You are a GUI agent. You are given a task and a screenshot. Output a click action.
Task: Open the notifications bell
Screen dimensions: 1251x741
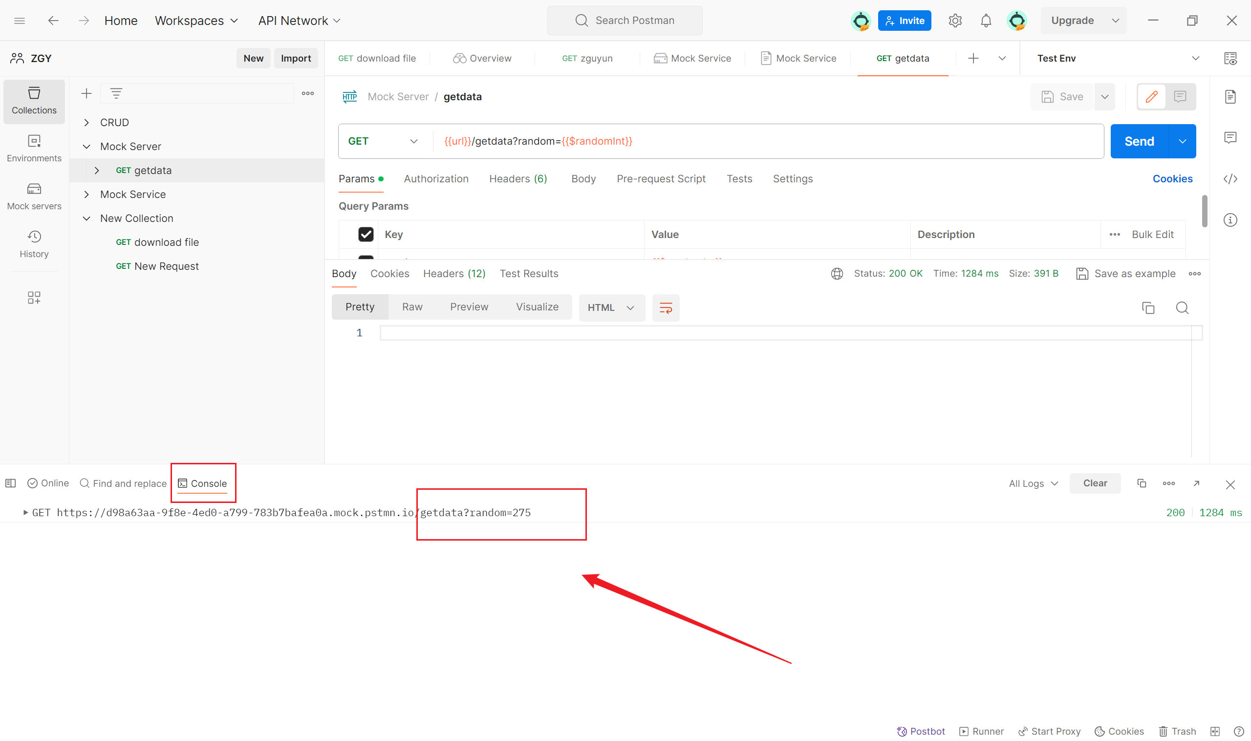tap(986, 21)
